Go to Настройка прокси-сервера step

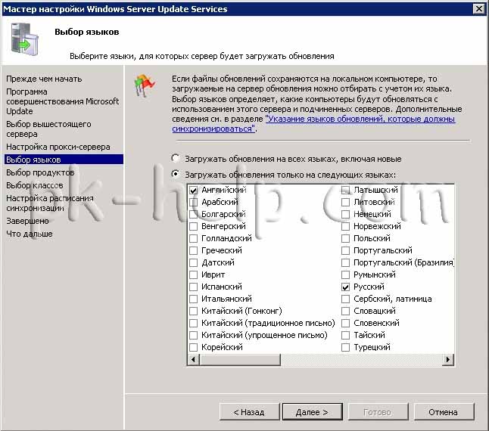click(x=58, y=147)
